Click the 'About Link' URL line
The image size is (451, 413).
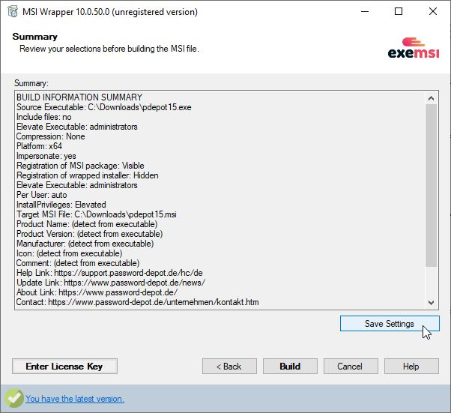pyautogui.click(x=97, y=292)
